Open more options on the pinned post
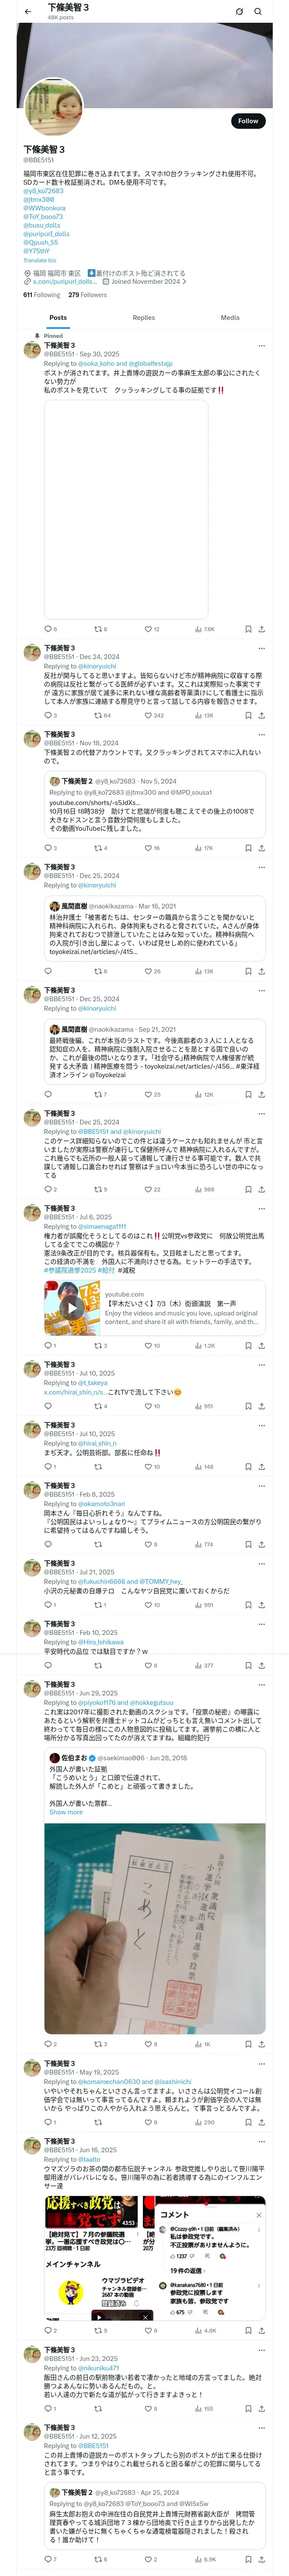The height and width of the screenshot is (2576, 289). [x=261, y=346]
